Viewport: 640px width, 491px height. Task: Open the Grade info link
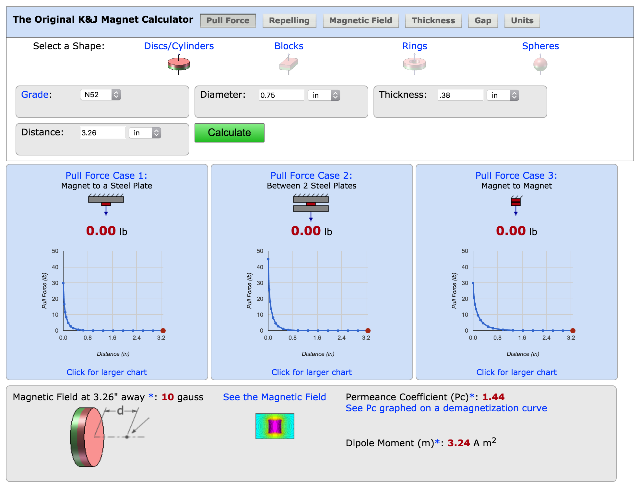pyautogui.click(x=35, y=95)
